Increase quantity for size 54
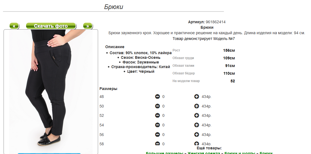The height and width of the screenshot is (154, 311). click(x=196, y=125)
